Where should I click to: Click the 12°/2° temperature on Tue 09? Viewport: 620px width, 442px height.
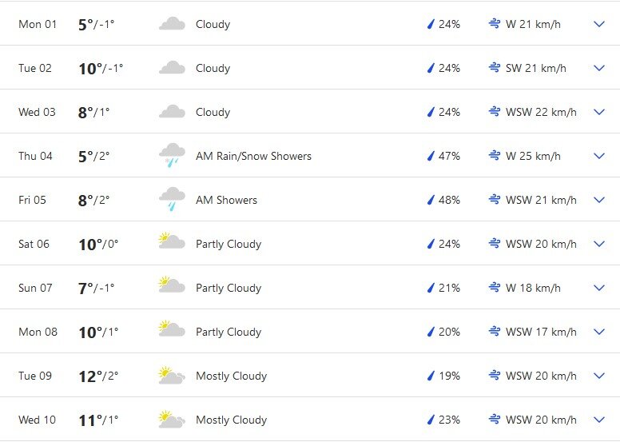tap(98, 376)
